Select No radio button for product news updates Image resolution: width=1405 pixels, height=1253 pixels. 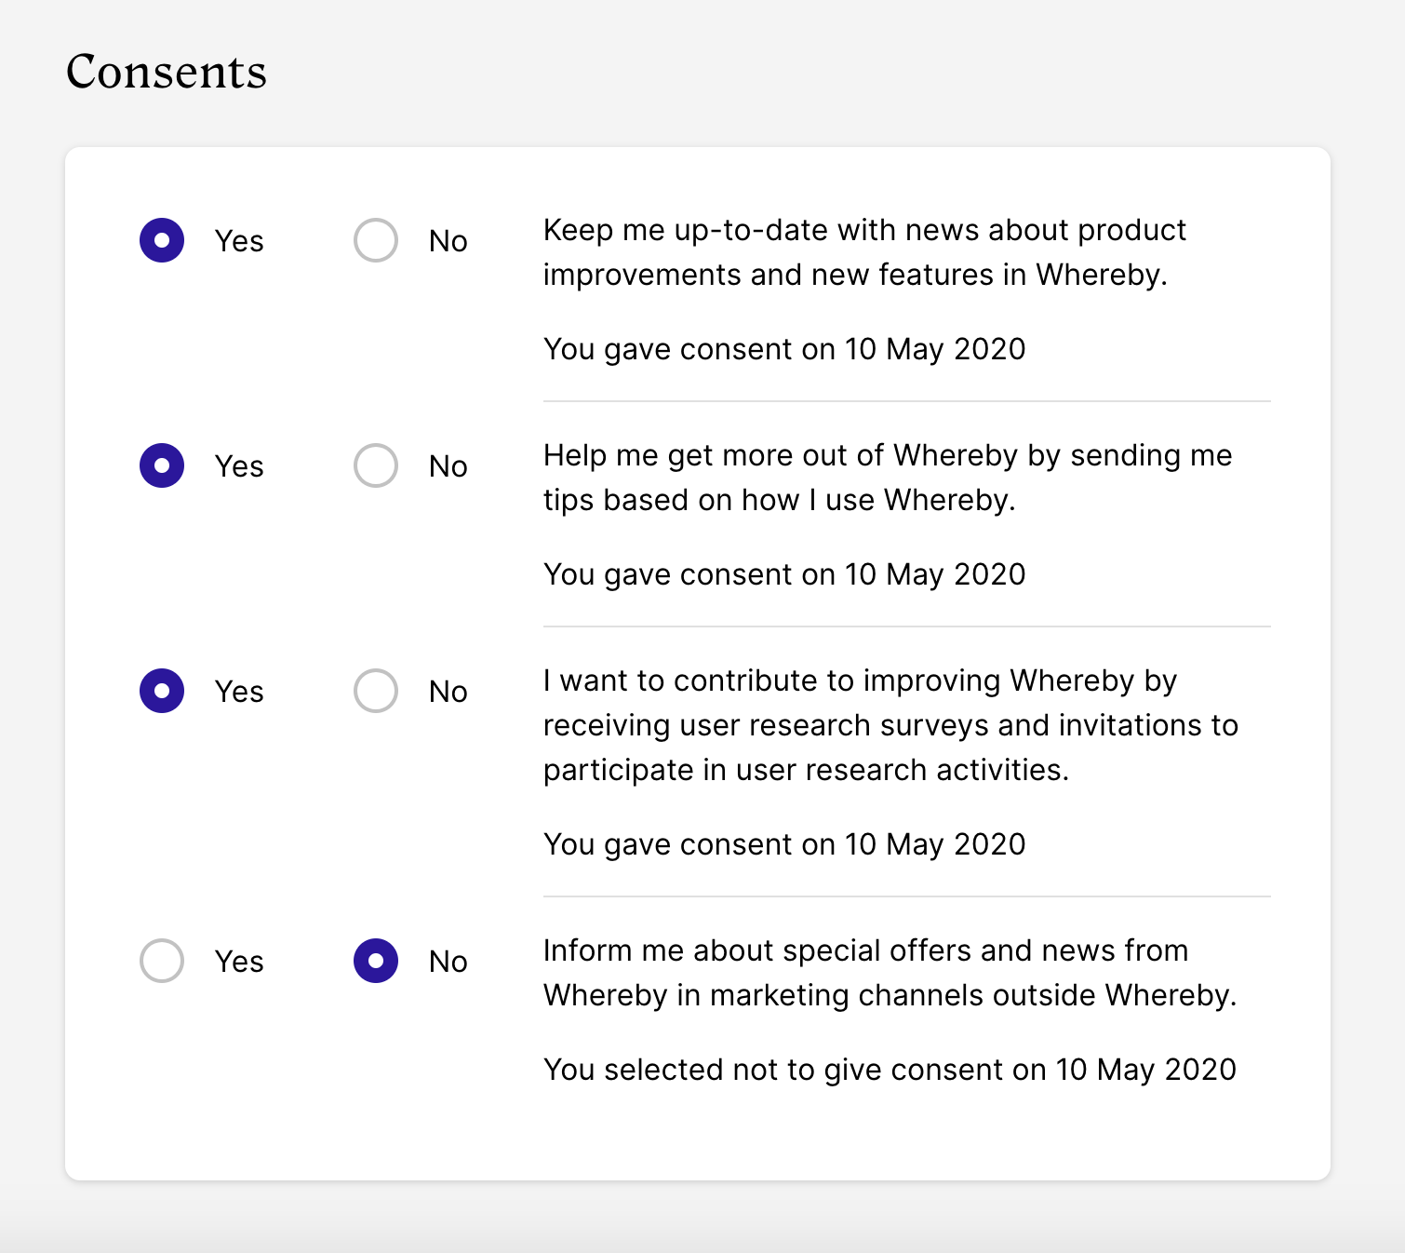click(376, 240)
